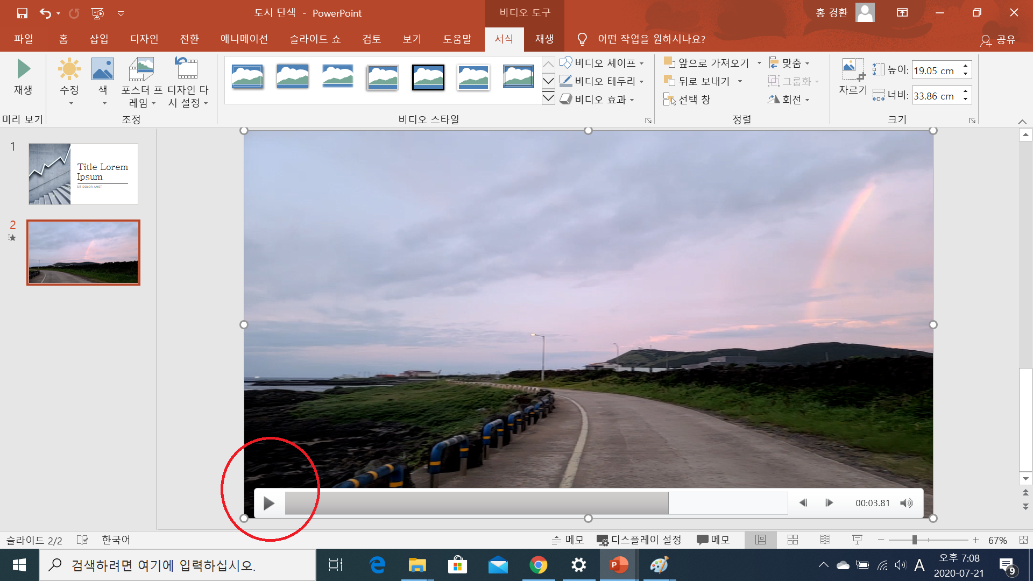Switch to the Animations (애니메이션) tab

pyautogui.click(x=244, y=39)
